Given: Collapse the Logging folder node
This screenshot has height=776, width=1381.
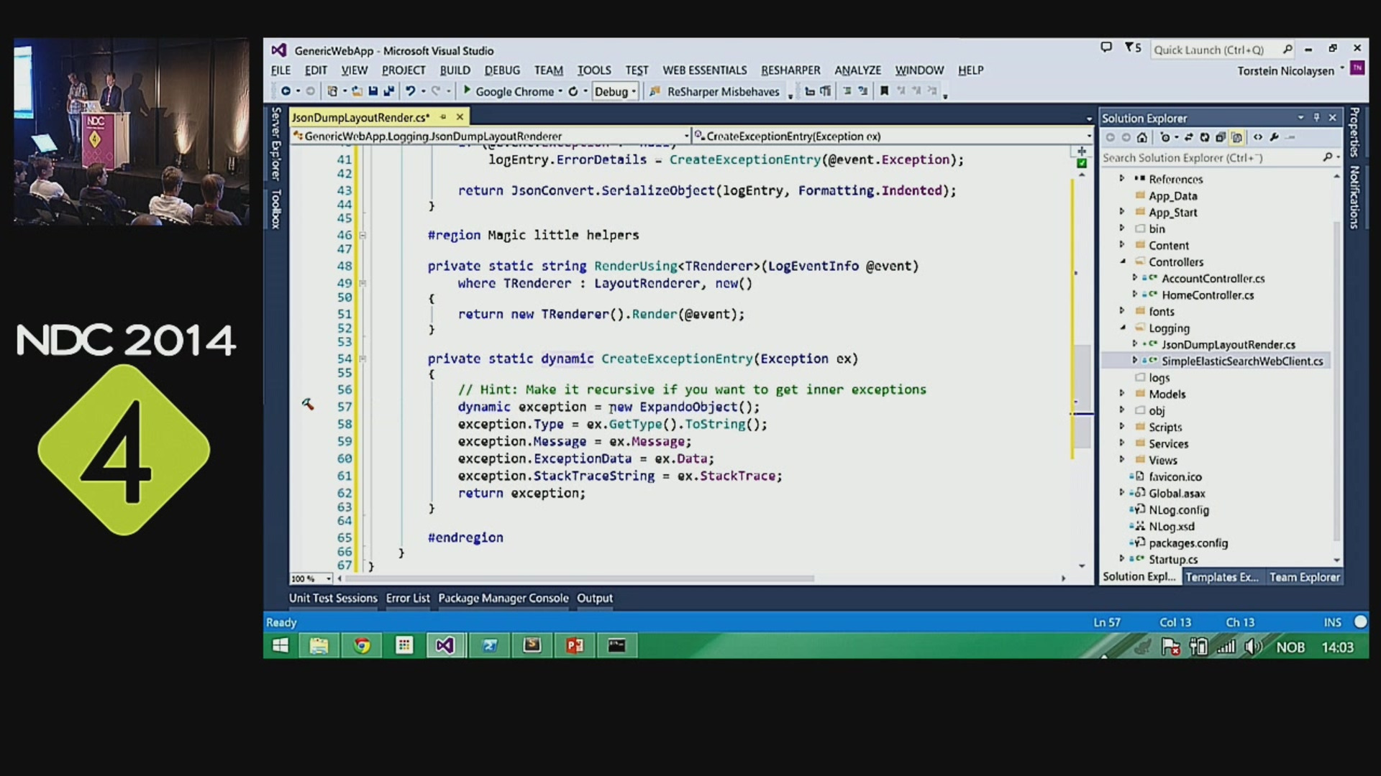Looking at the screenshot, I should (x=1122, y=328).
